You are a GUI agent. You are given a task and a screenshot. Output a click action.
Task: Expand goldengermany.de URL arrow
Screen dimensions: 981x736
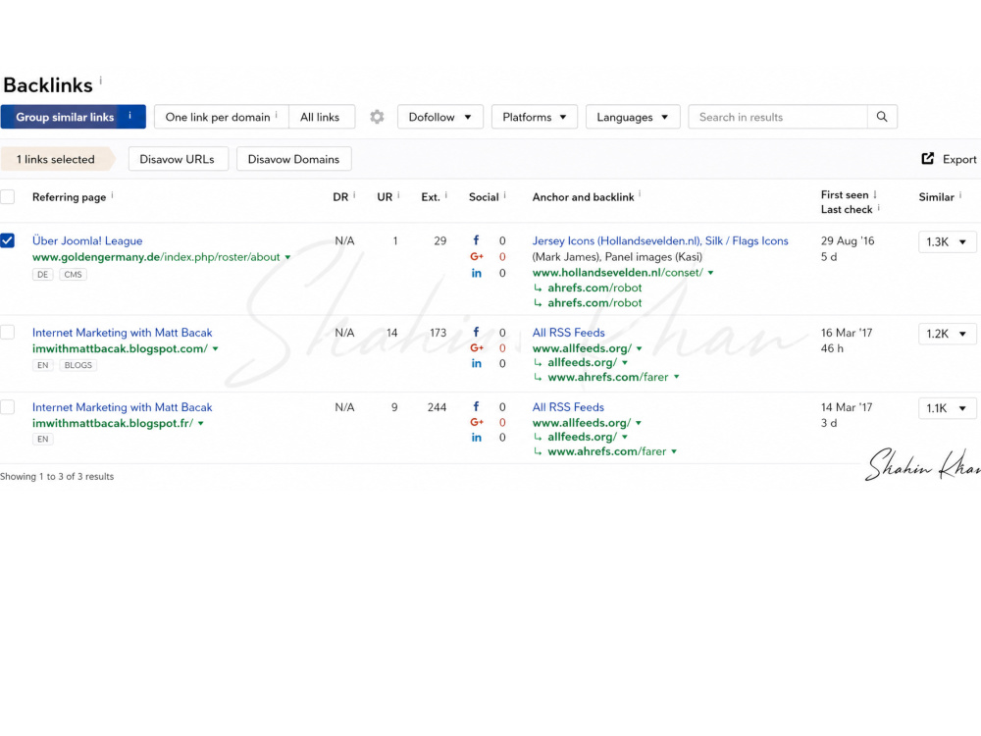point(287,257)
